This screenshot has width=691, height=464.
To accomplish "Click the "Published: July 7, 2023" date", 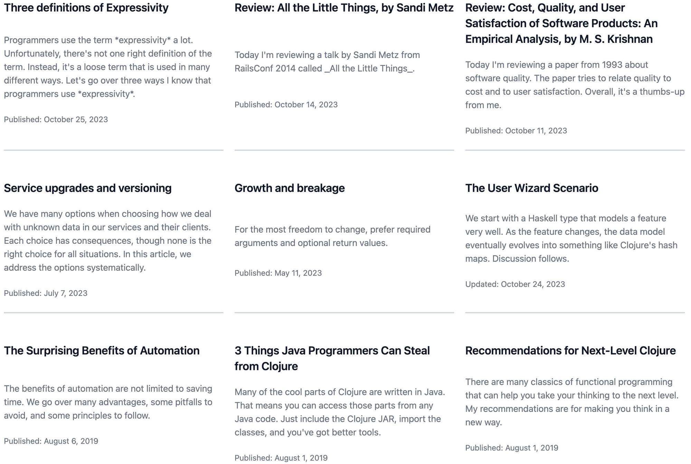I will pos(46,293).
